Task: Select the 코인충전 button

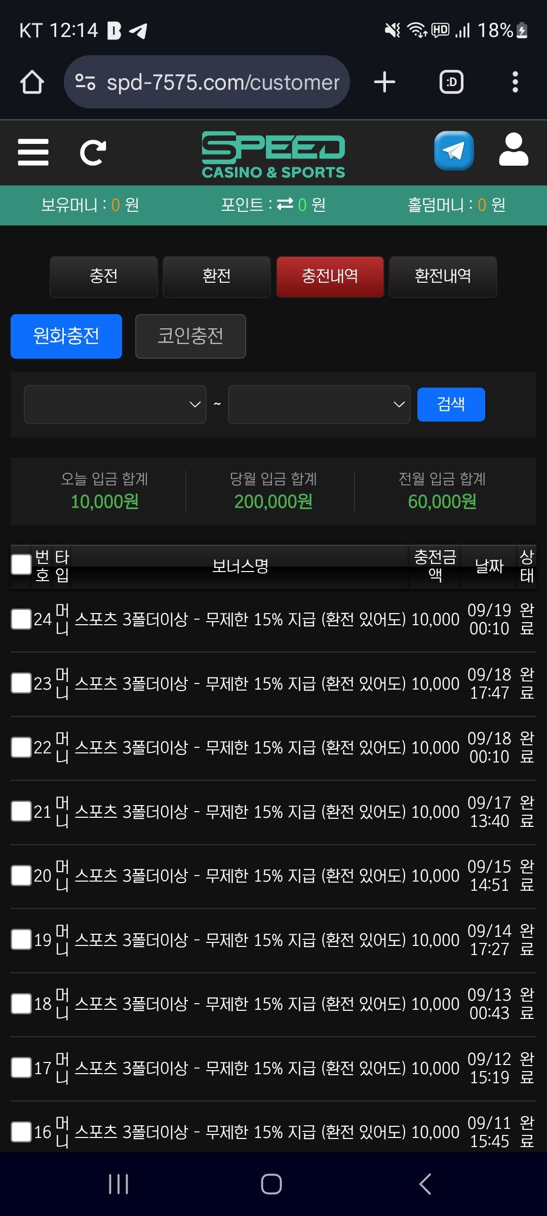Action: point(190,336)
